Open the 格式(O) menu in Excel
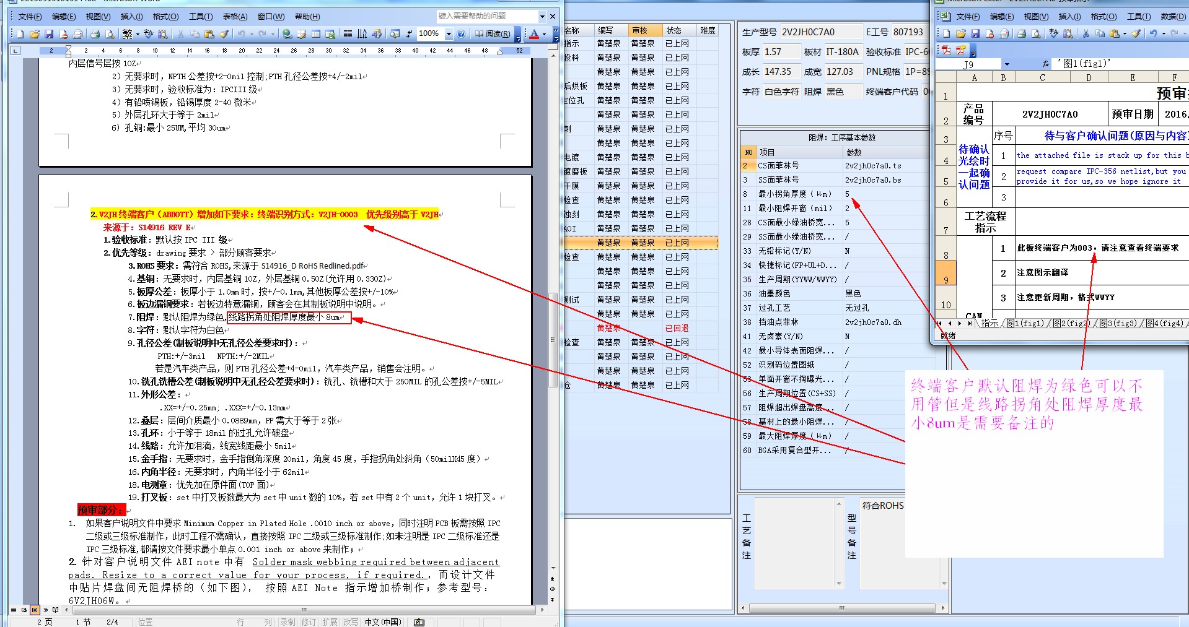 [x=1103, y=17]
